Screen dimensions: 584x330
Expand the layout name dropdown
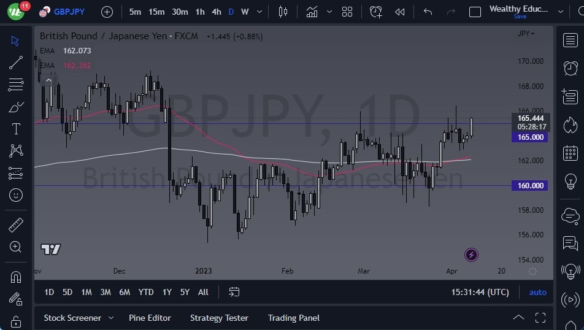(x=561, y=12)
